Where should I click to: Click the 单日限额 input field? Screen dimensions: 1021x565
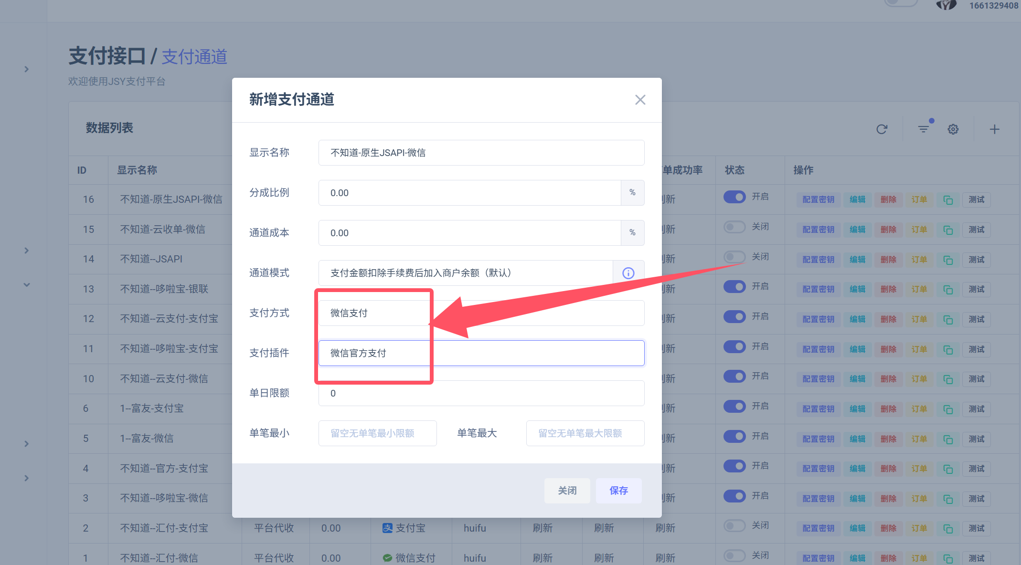481,393
